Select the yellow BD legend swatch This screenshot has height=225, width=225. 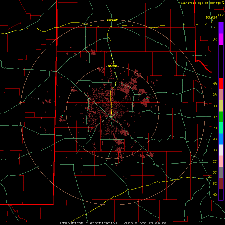[x=221, y=106]
